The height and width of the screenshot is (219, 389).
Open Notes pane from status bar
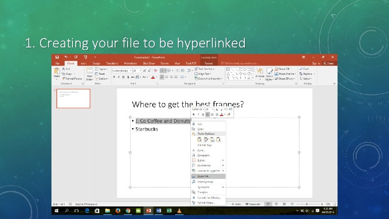[236, 204]
